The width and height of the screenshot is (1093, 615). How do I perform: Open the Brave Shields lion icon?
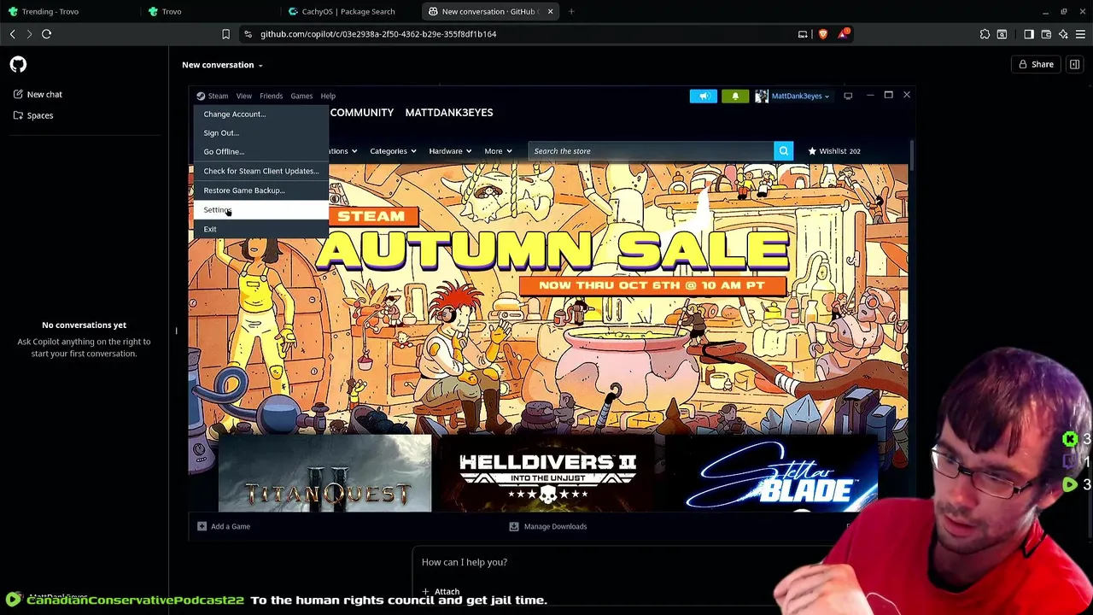tap(823, 34)
